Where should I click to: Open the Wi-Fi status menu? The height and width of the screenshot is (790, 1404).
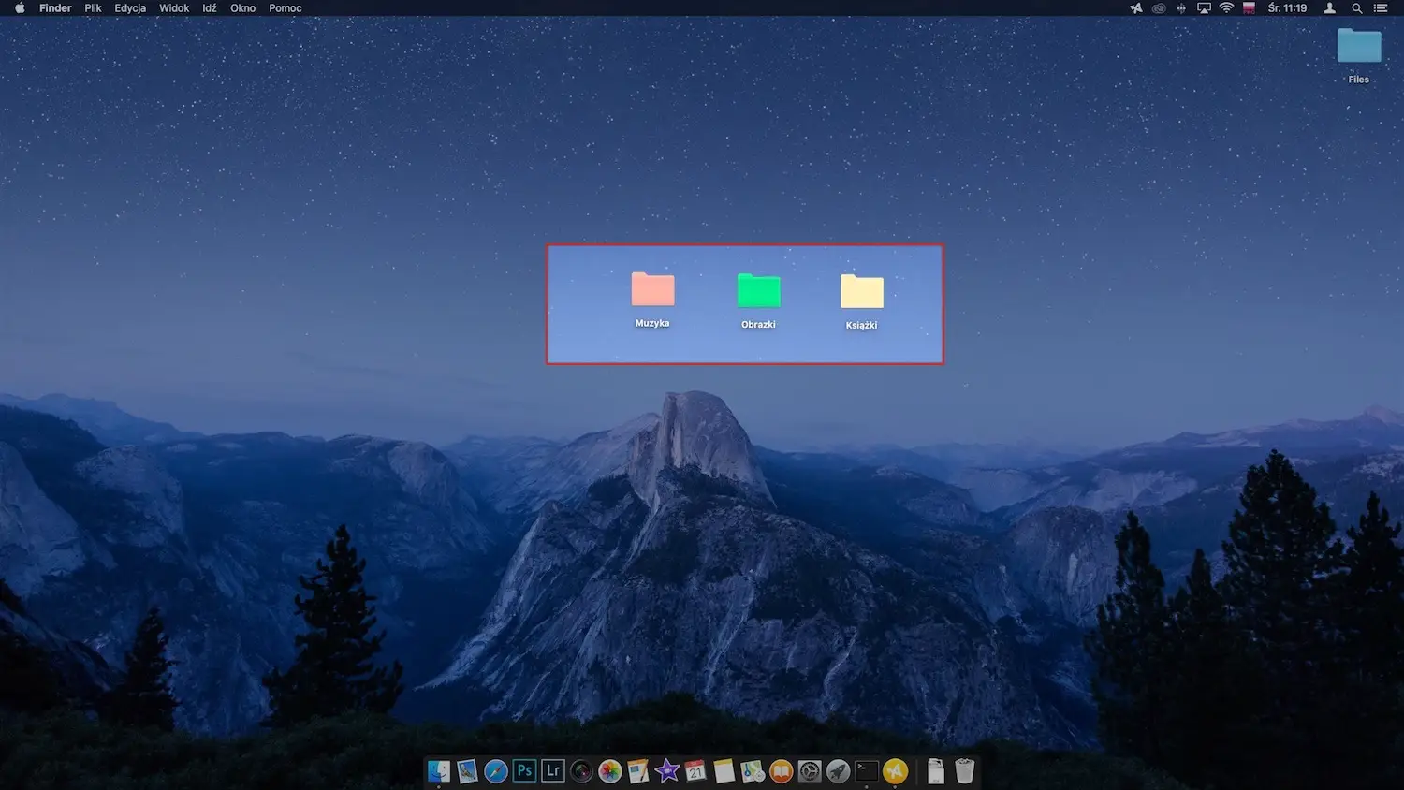pyautogui.click(x=1226, y=7)
